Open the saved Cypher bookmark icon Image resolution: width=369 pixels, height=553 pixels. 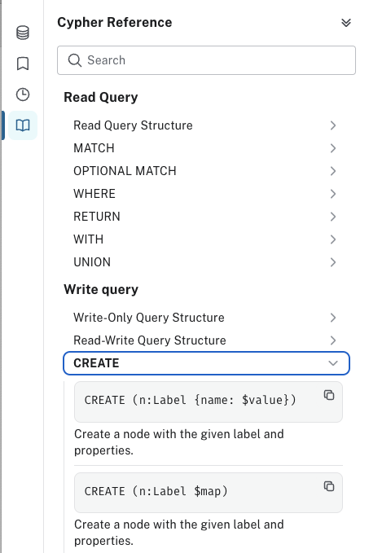click(23, 64)
